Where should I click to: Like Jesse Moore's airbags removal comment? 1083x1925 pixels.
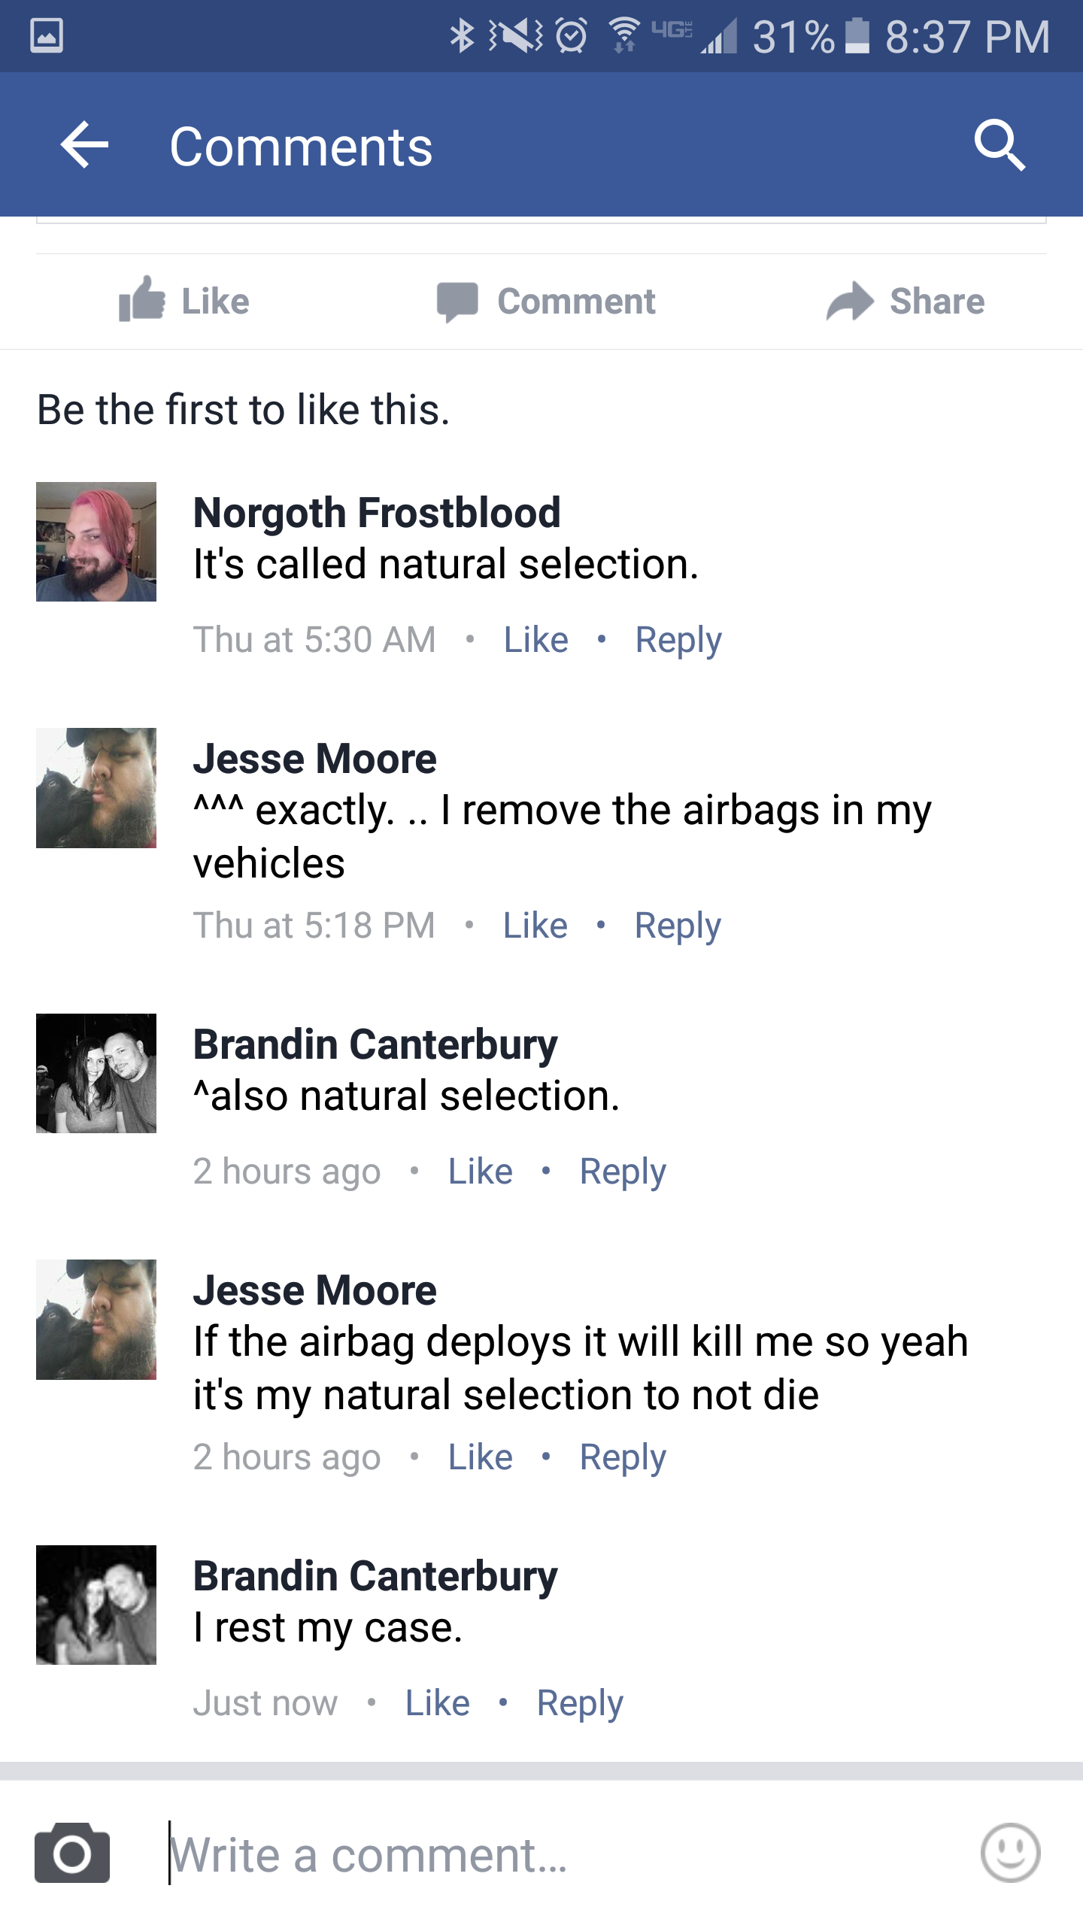point(535,926)
